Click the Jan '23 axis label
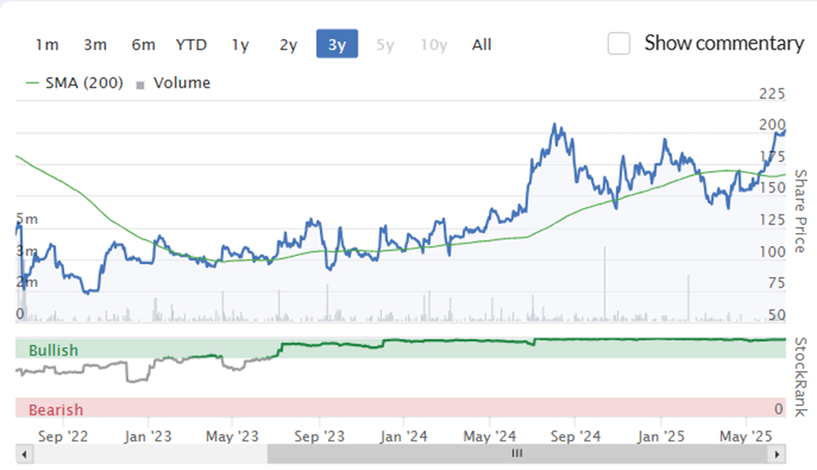Screen dimensions: 817x470 point(148,436)
